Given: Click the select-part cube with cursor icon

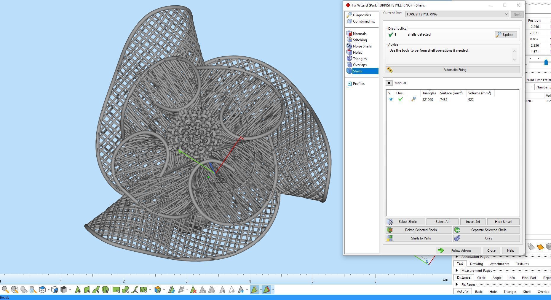Looking at the screenshot, I should pos(54,290).
